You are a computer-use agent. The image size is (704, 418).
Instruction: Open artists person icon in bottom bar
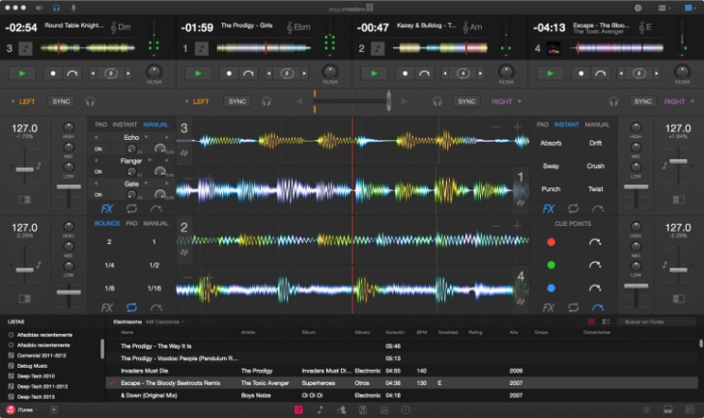(342, 409)
